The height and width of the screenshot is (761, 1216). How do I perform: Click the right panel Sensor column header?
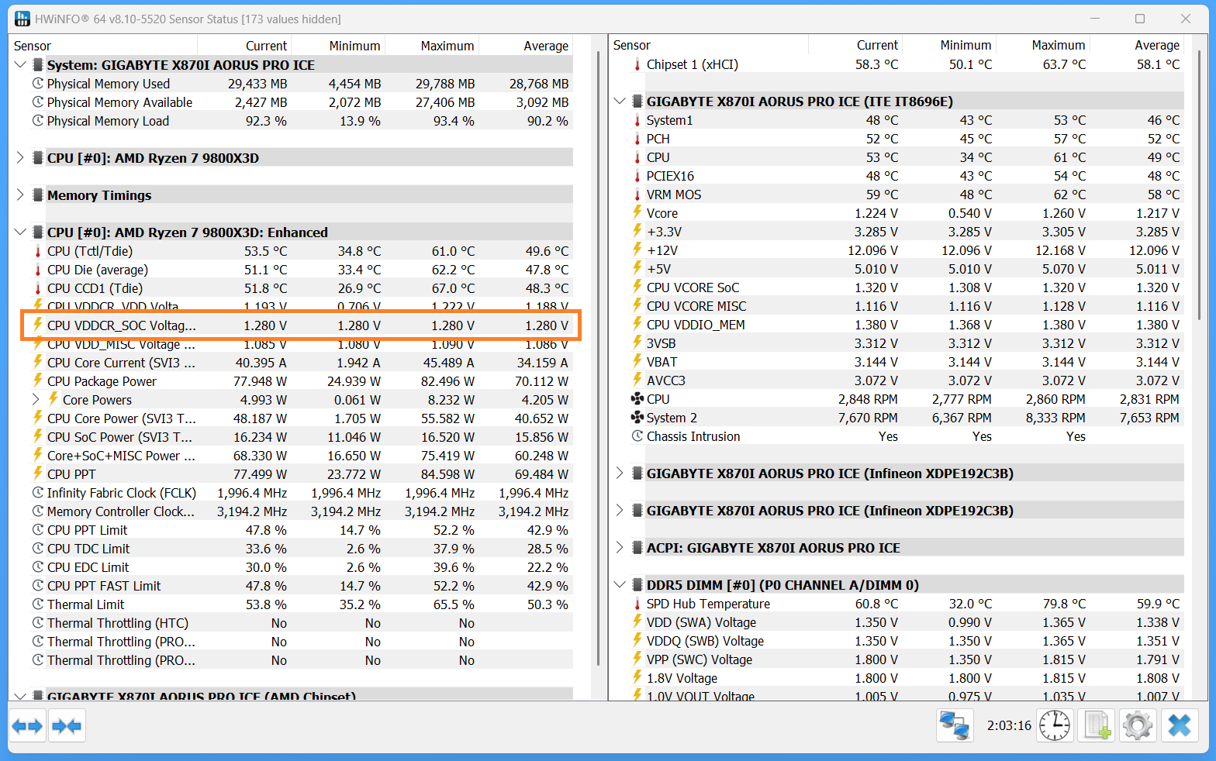tap(708, 45)
